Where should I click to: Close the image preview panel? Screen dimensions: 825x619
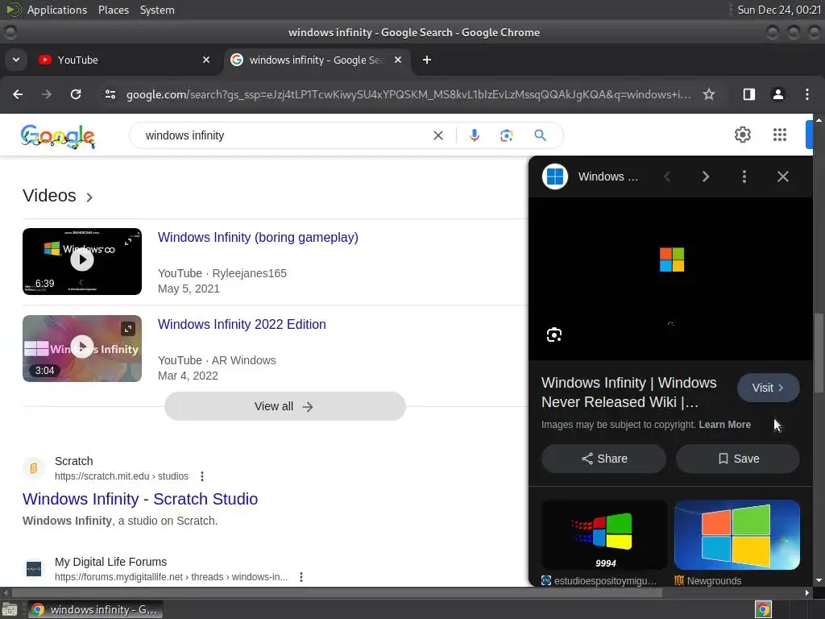[x=783, y=177]
